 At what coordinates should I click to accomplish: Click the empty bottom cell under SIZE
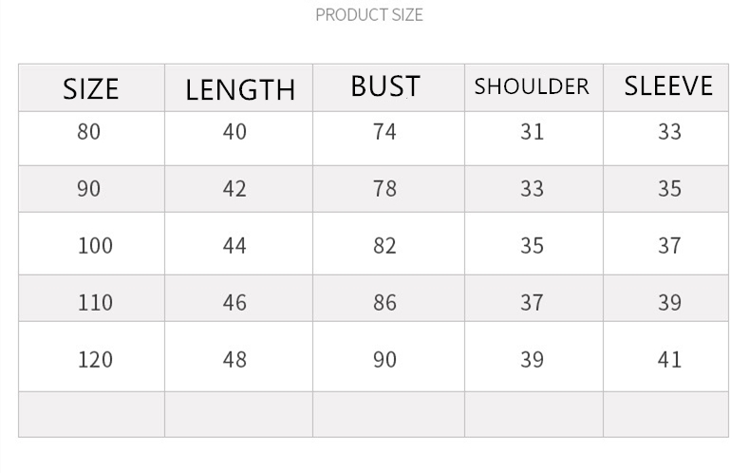(x=91, y=414)
